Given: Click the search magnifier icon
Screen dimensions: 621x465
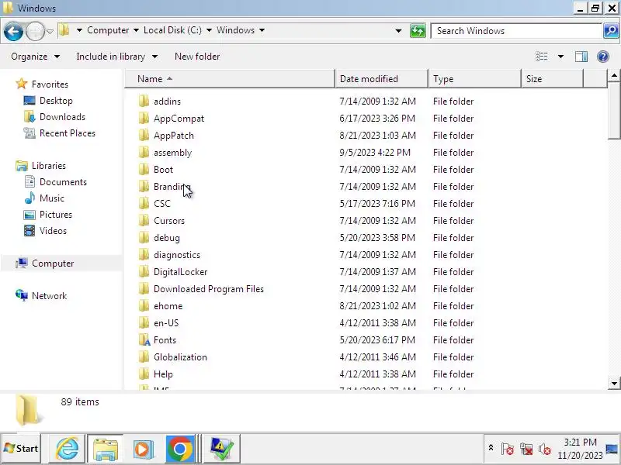Looking at the screenshot, I should click(611, 31).
